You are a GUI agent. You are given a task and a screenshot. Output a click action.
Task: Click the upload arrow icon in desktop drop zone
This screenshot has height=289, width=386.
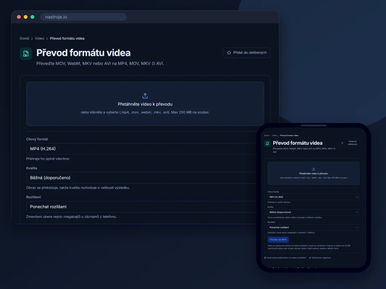pos(145,96)
